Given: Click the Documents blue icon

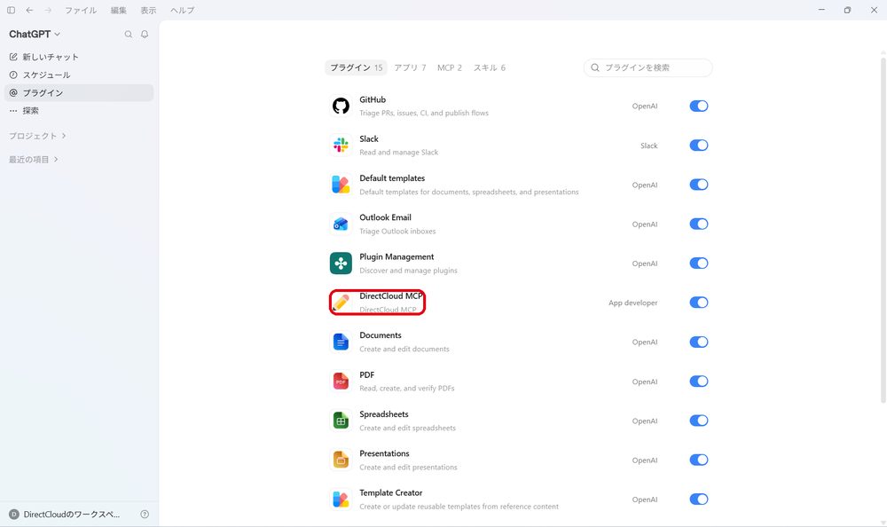Looking at the screenshot, I should [341, 342].
